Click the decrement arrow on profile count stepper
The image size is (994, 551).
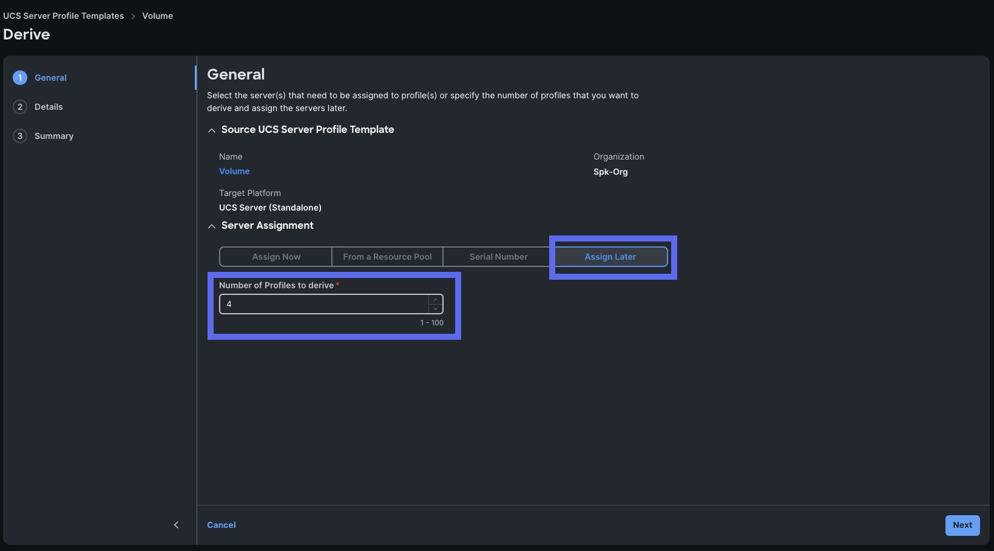pos(435,309)
